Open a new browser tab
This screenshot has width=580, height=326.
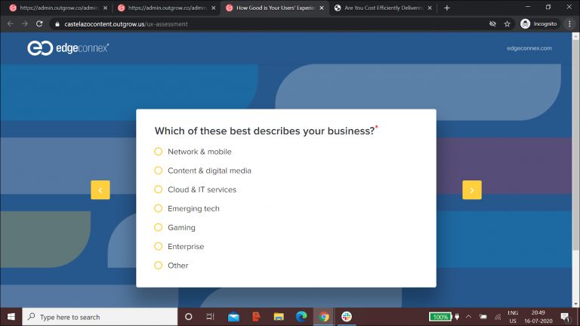tap(447, 8)
